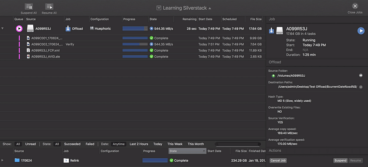Sort queue by the File Size column header
This screenshot has width=368, height=167.
pyautogui.click(x=254, y=19)
